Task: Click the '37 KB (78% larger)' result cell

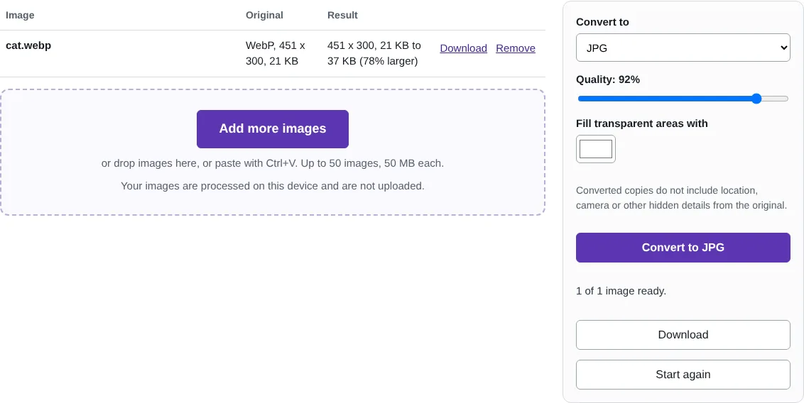Action: coord(374,53)
